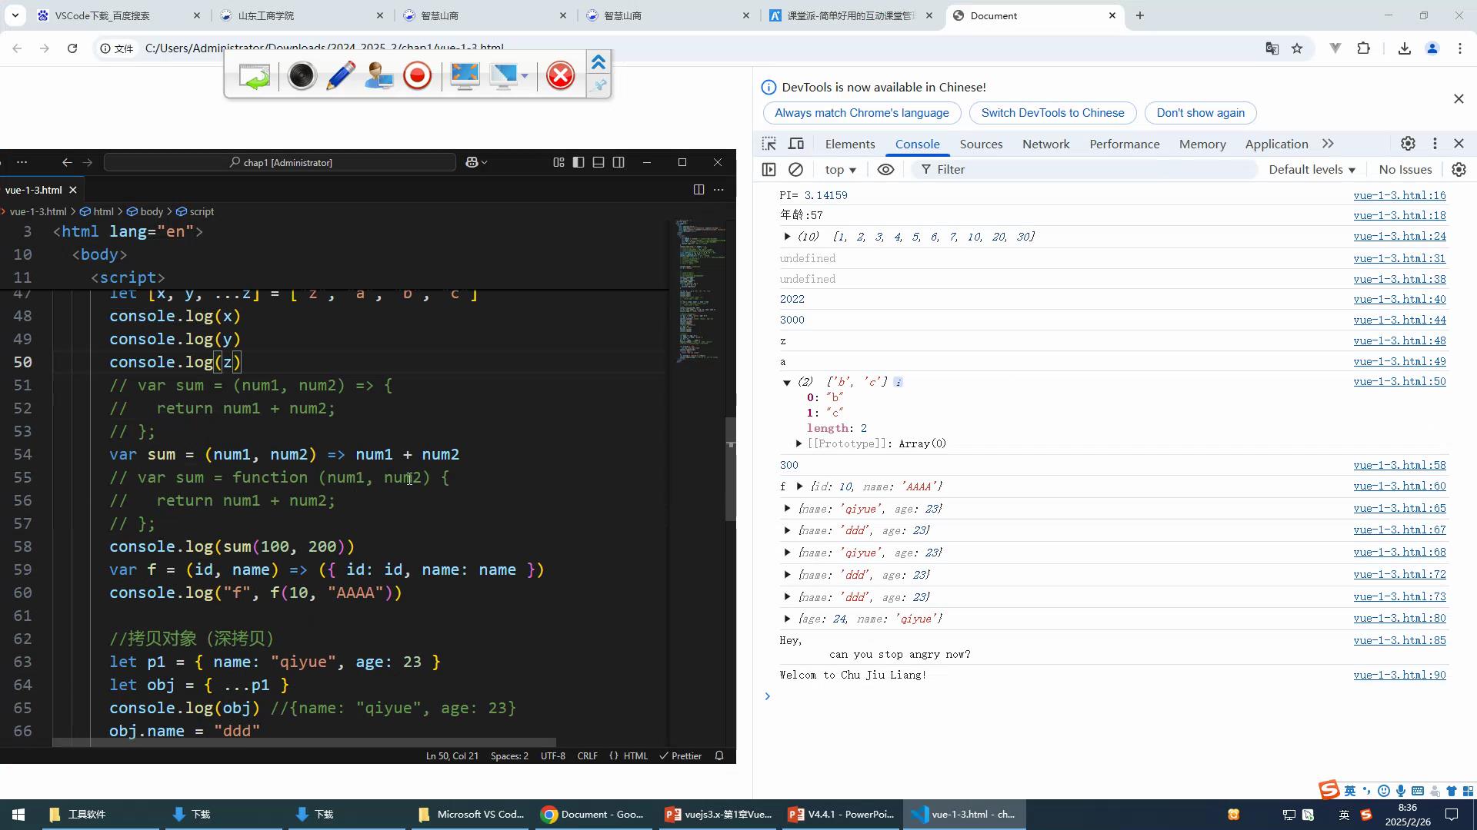Image resolution: width=1477 pixels, height=830 pixels.
Task: Open DevTools settings gear icon
Action: (x=1408, y=144)
